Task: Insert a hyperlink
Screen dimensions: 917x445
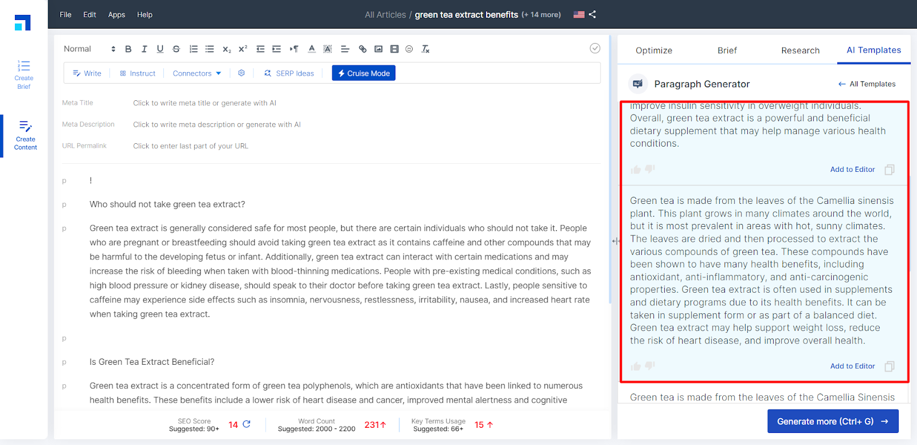Action: [362, 49]
